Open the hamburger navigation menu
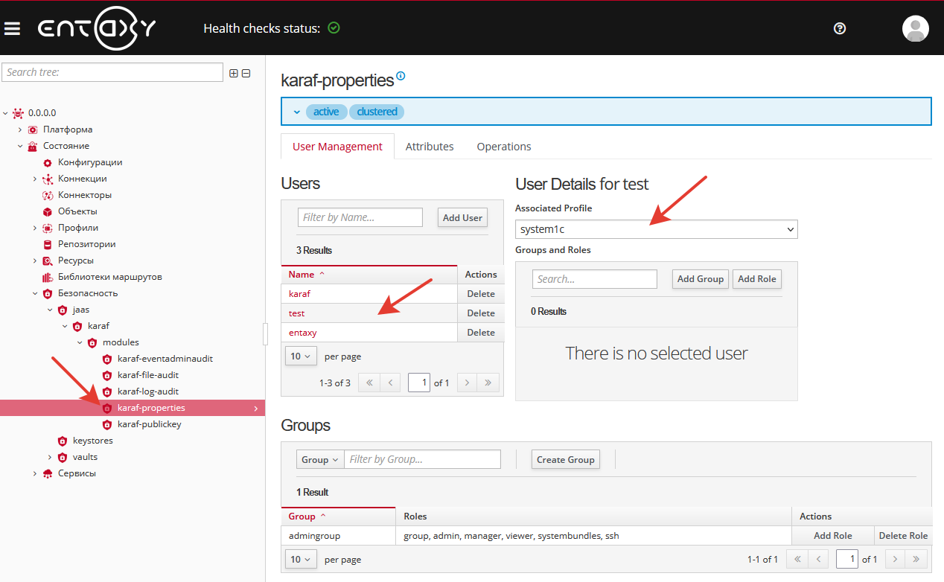 point(12,28)
